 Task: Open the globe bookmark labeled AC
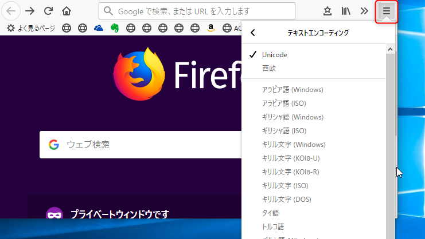(x=232, y=28)
